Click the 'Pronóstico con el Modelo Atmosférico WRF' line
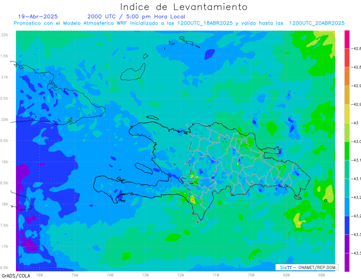Viewport: 361px width, 279px height. coord(179,23)
